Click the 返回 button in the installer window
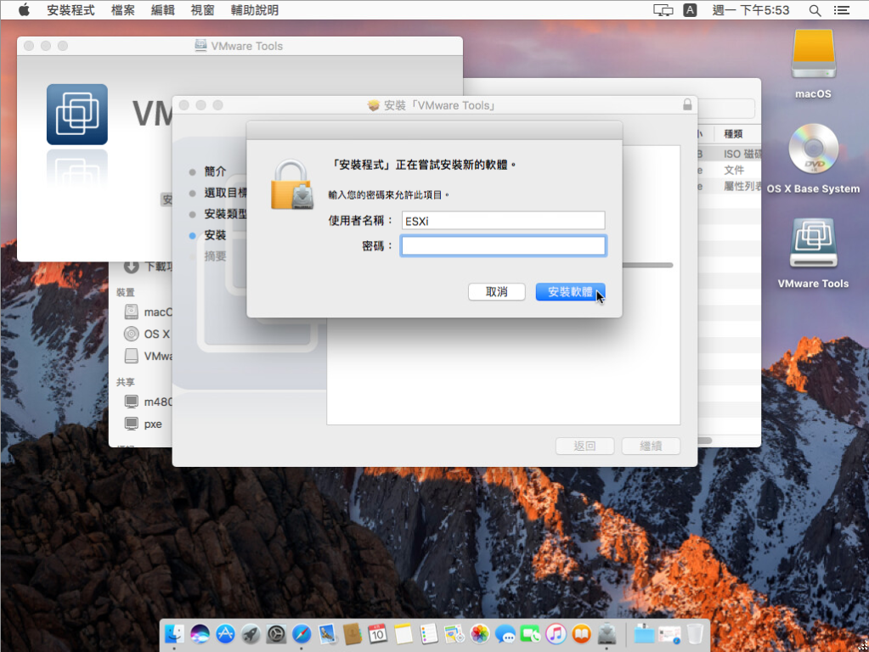Viewport: 869px width, 652px height. pos(584,446)
